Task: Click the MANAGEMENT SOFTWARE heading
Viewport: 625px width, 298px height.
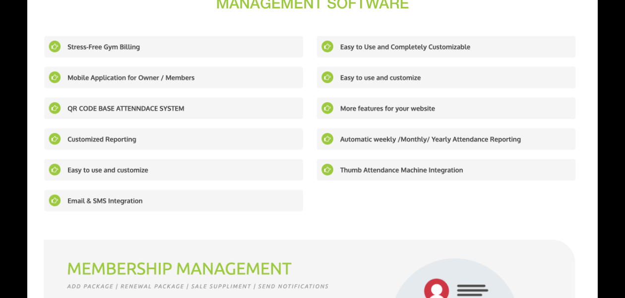Action: point(312,4)
